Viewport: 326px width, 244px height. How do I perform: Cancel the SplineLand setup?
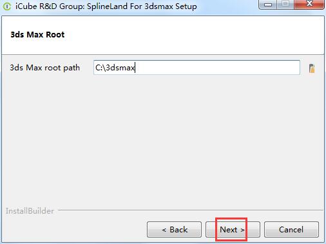point(291,230)
